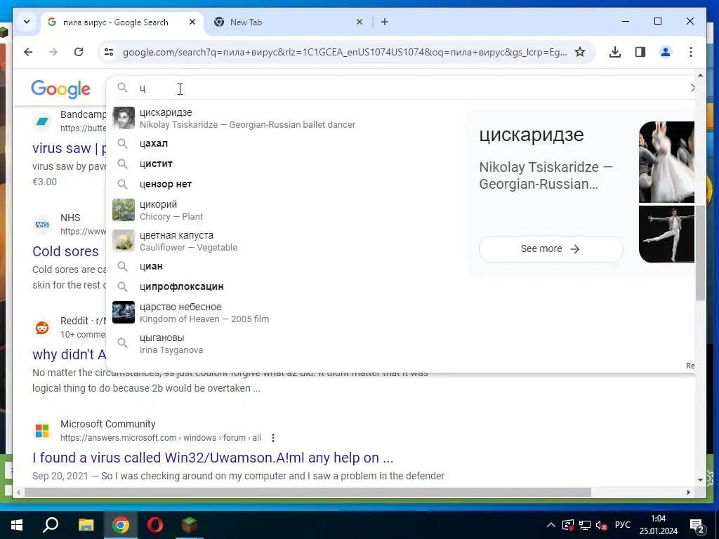Open the Windows Start menu
This screenshot has width=719, height=539.
[x=17, y=525]
